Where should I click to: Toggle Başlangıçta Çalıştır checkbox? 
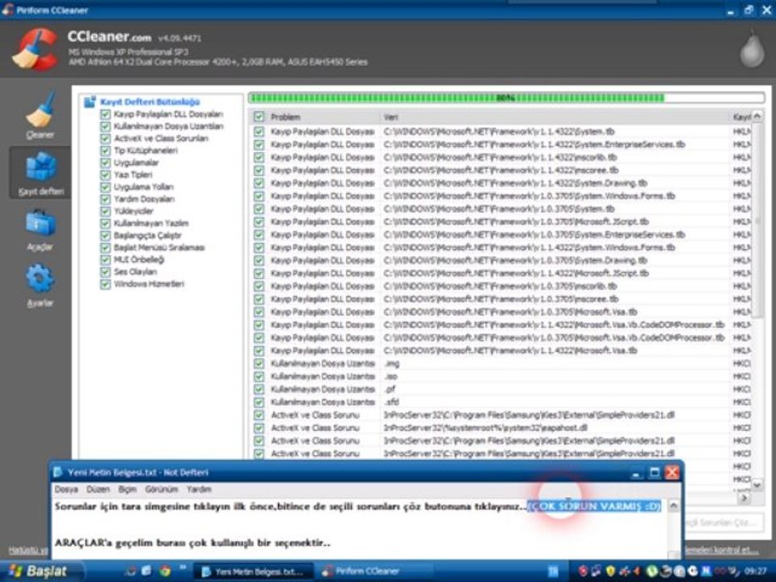tap(105, 235)
